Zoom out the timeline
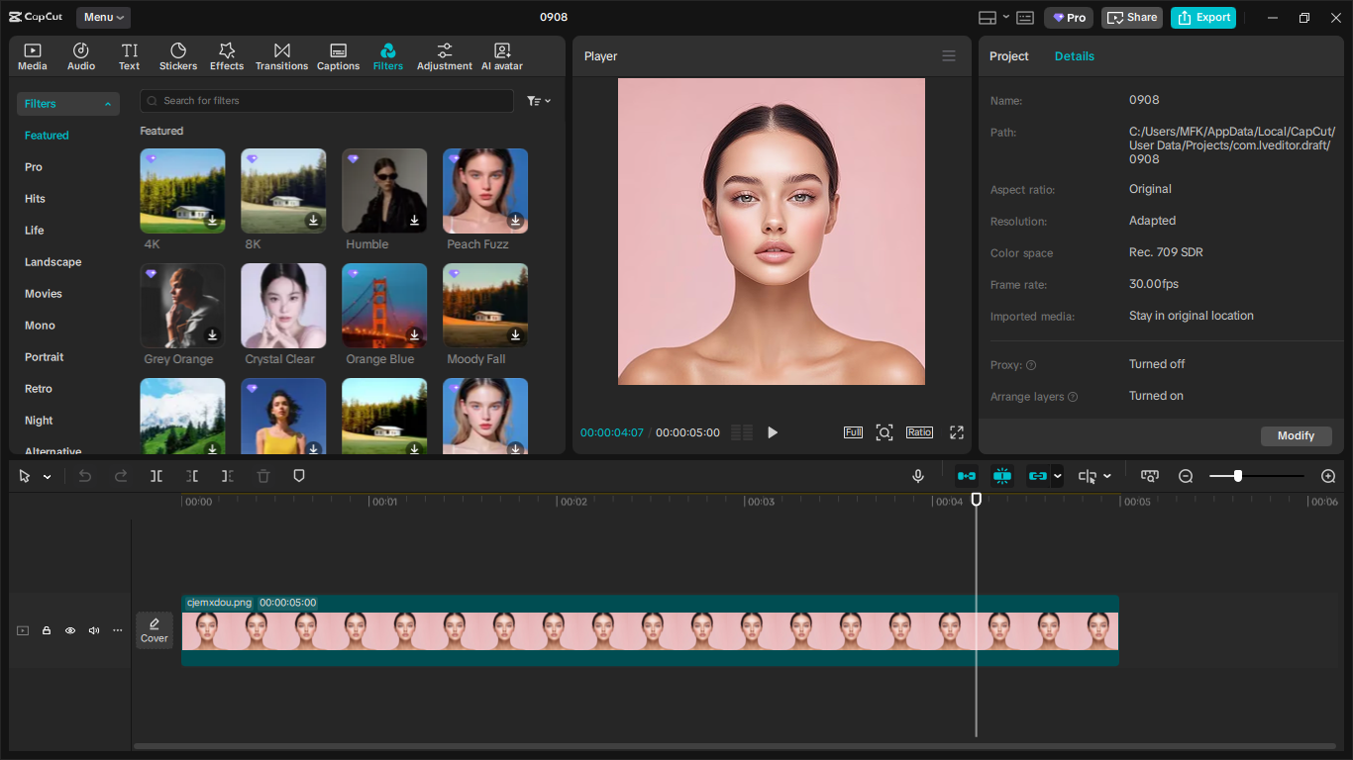The width and height of the screenshot is (1353, 760). point(1186,476)
